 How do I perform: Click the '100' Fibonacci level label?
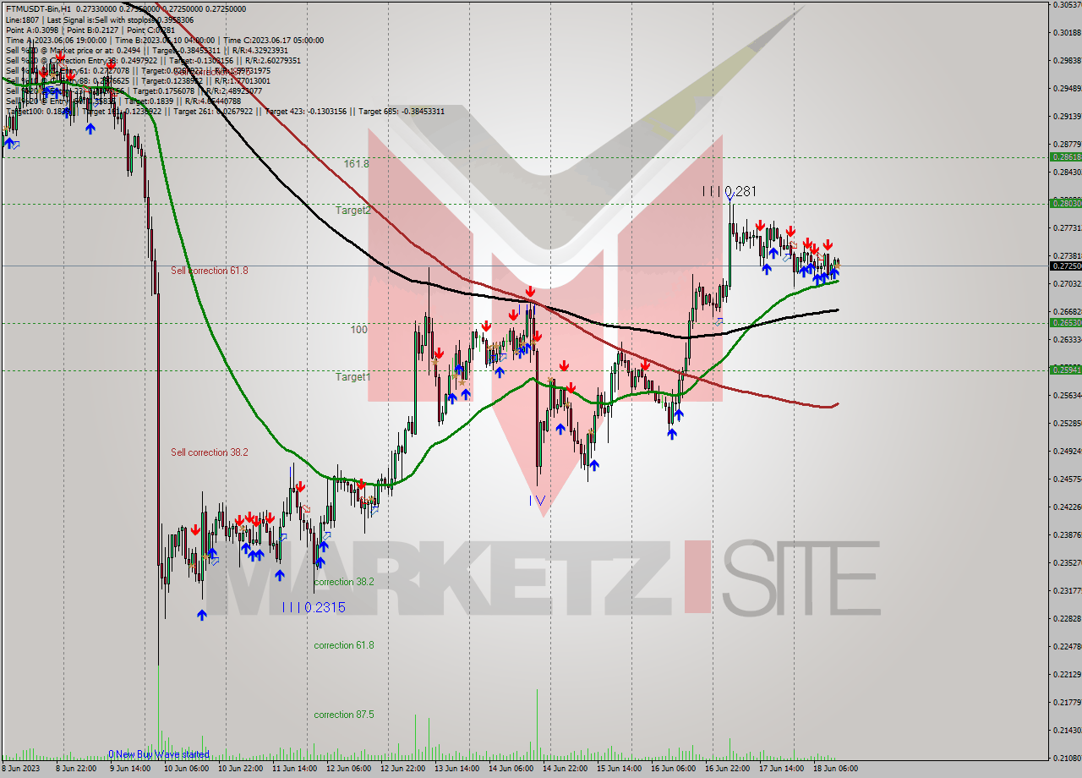click(359, 330)
